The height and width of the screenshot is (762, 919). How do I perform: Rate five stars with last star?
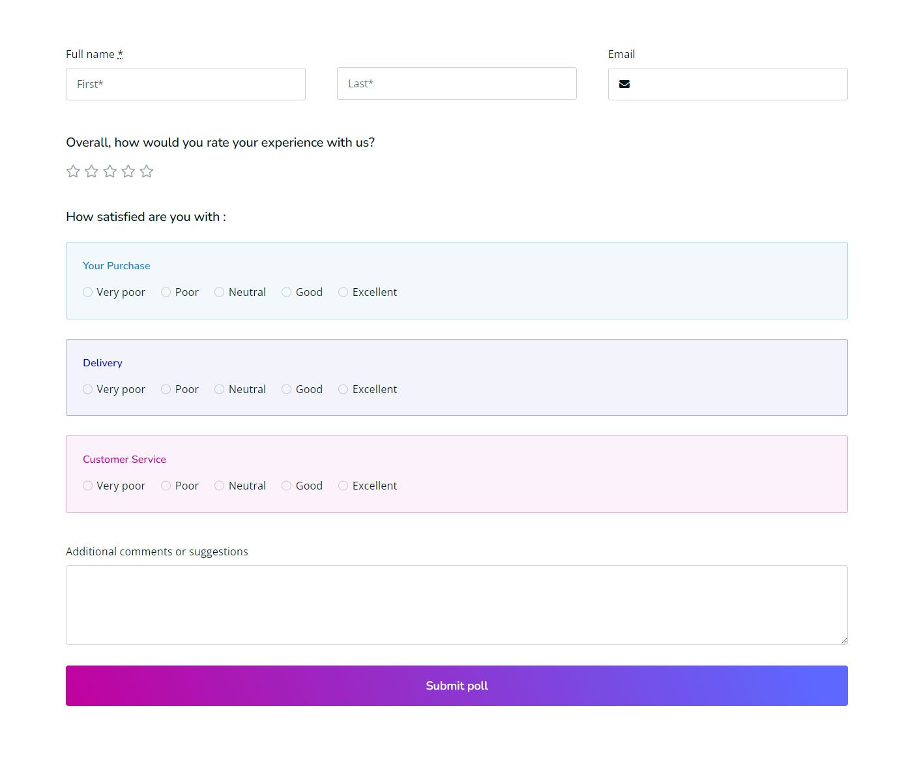(147, 171)
